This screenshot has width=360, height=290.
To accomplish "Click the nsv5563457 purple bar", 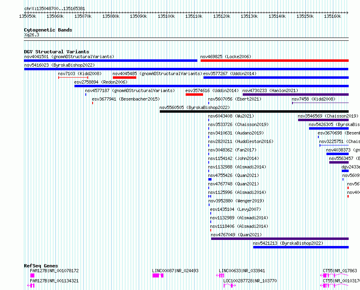I will [339, 162].
